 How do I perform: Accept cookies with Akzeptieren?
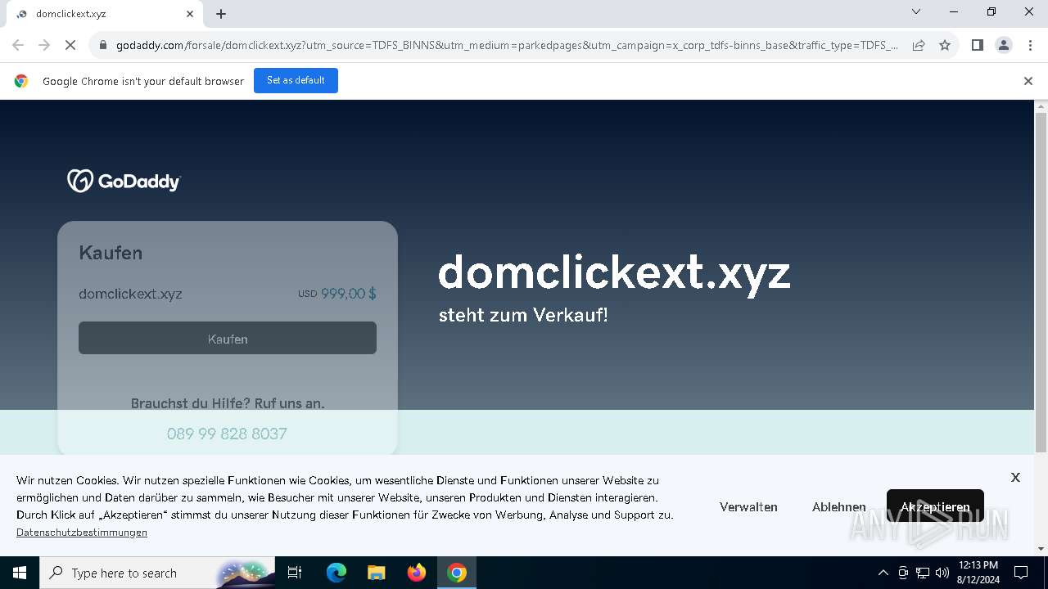point(935,507)
